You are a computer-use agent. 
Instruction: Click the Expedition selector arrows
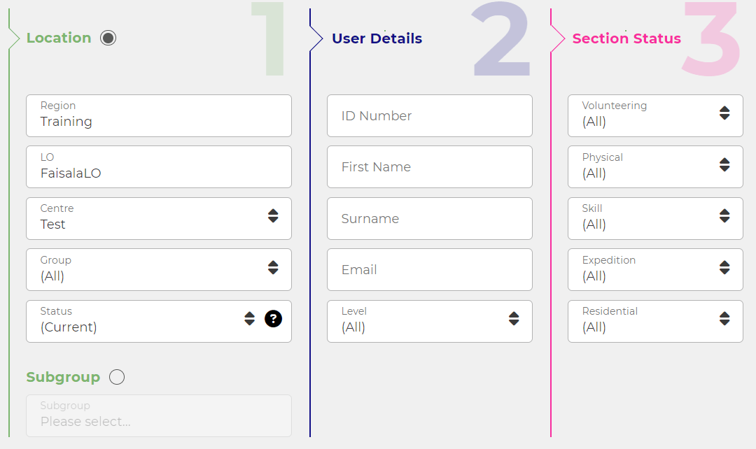click(724, 269)
